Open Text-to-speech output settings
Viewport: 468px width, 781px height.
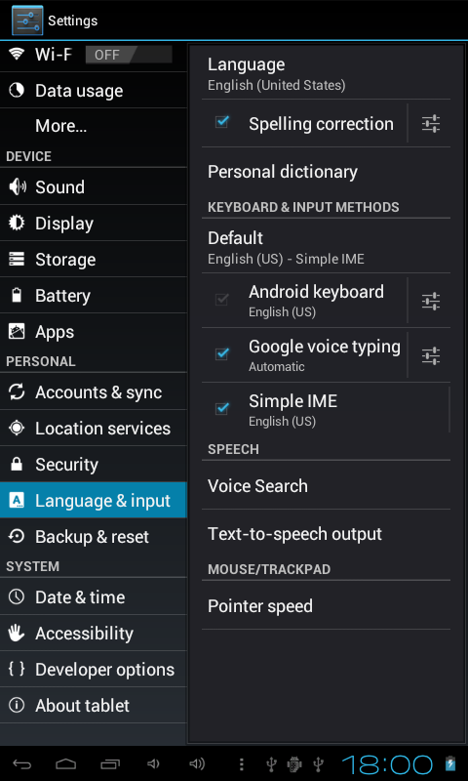click(x=326, y=534)
